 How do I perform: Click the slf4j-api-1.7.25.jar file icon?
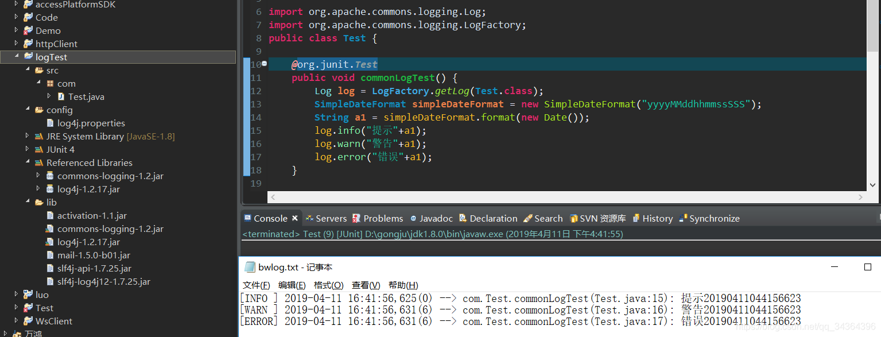[x=50, y=268]
